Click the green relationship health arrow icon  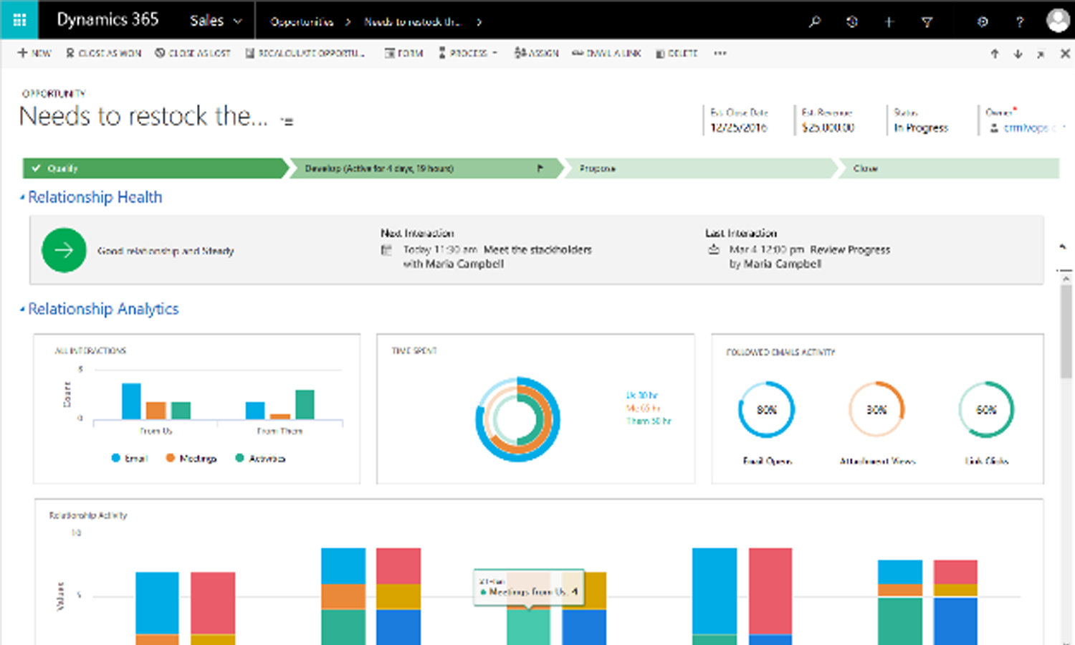click(64, 250)
